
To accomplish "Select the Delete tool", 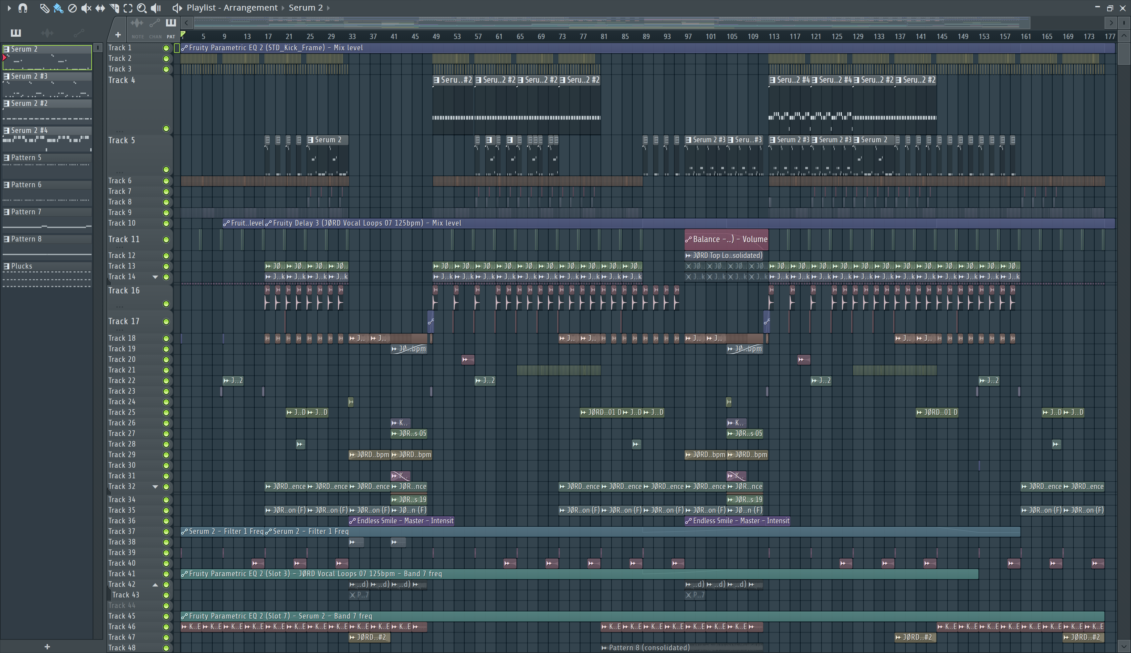I will coord(72,8).
